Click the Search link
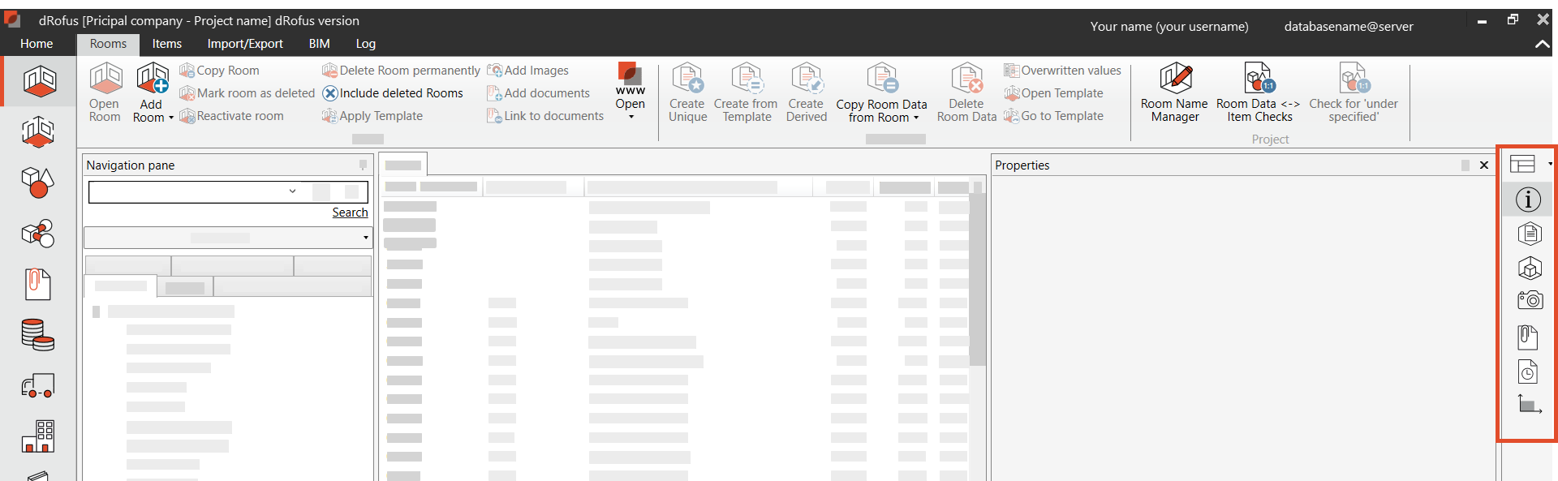The image size is (1558, 481). click(350, 213)
